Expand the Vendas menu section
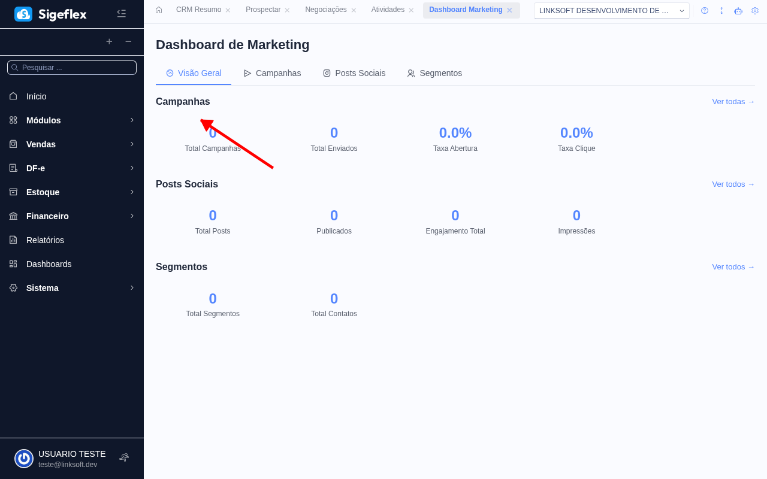This screenshot has height=479, width=767. click(x=72, y=144)
